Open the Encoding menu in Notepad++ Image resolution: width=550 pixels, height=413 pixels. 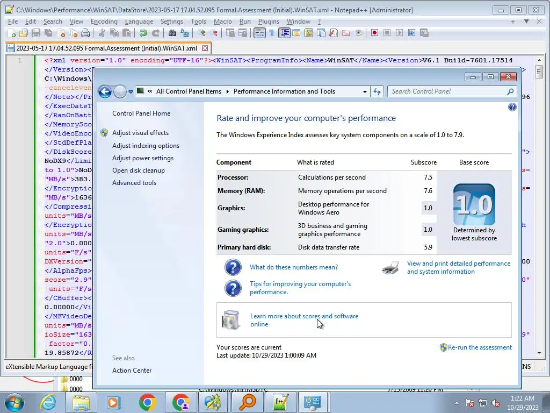104,22
